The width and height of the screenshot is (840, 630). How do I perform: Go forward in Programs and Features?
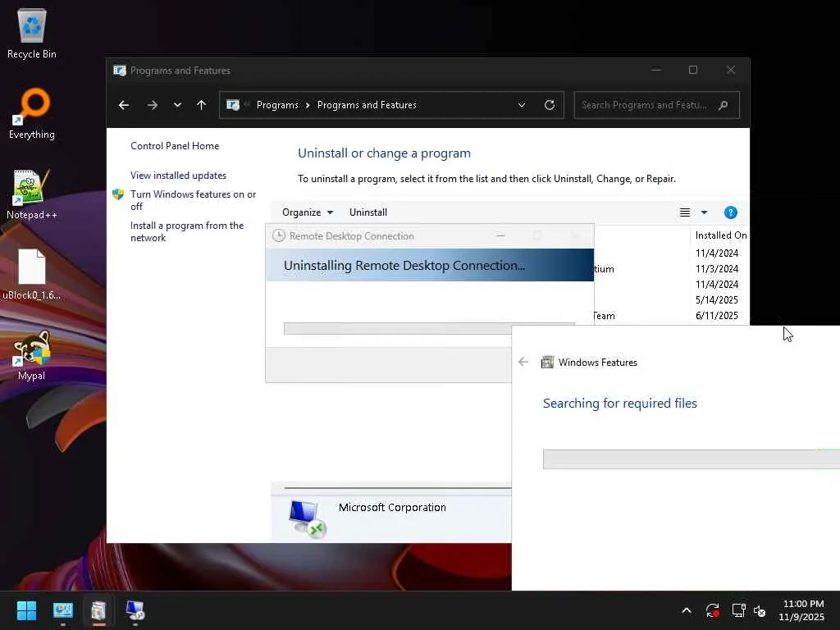152,105
